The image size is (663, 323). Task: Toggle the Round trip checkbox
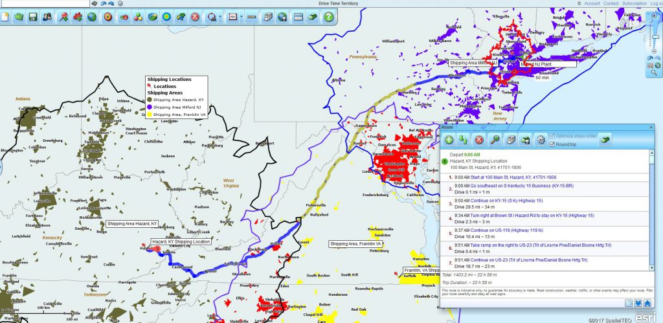coord(552,144)
